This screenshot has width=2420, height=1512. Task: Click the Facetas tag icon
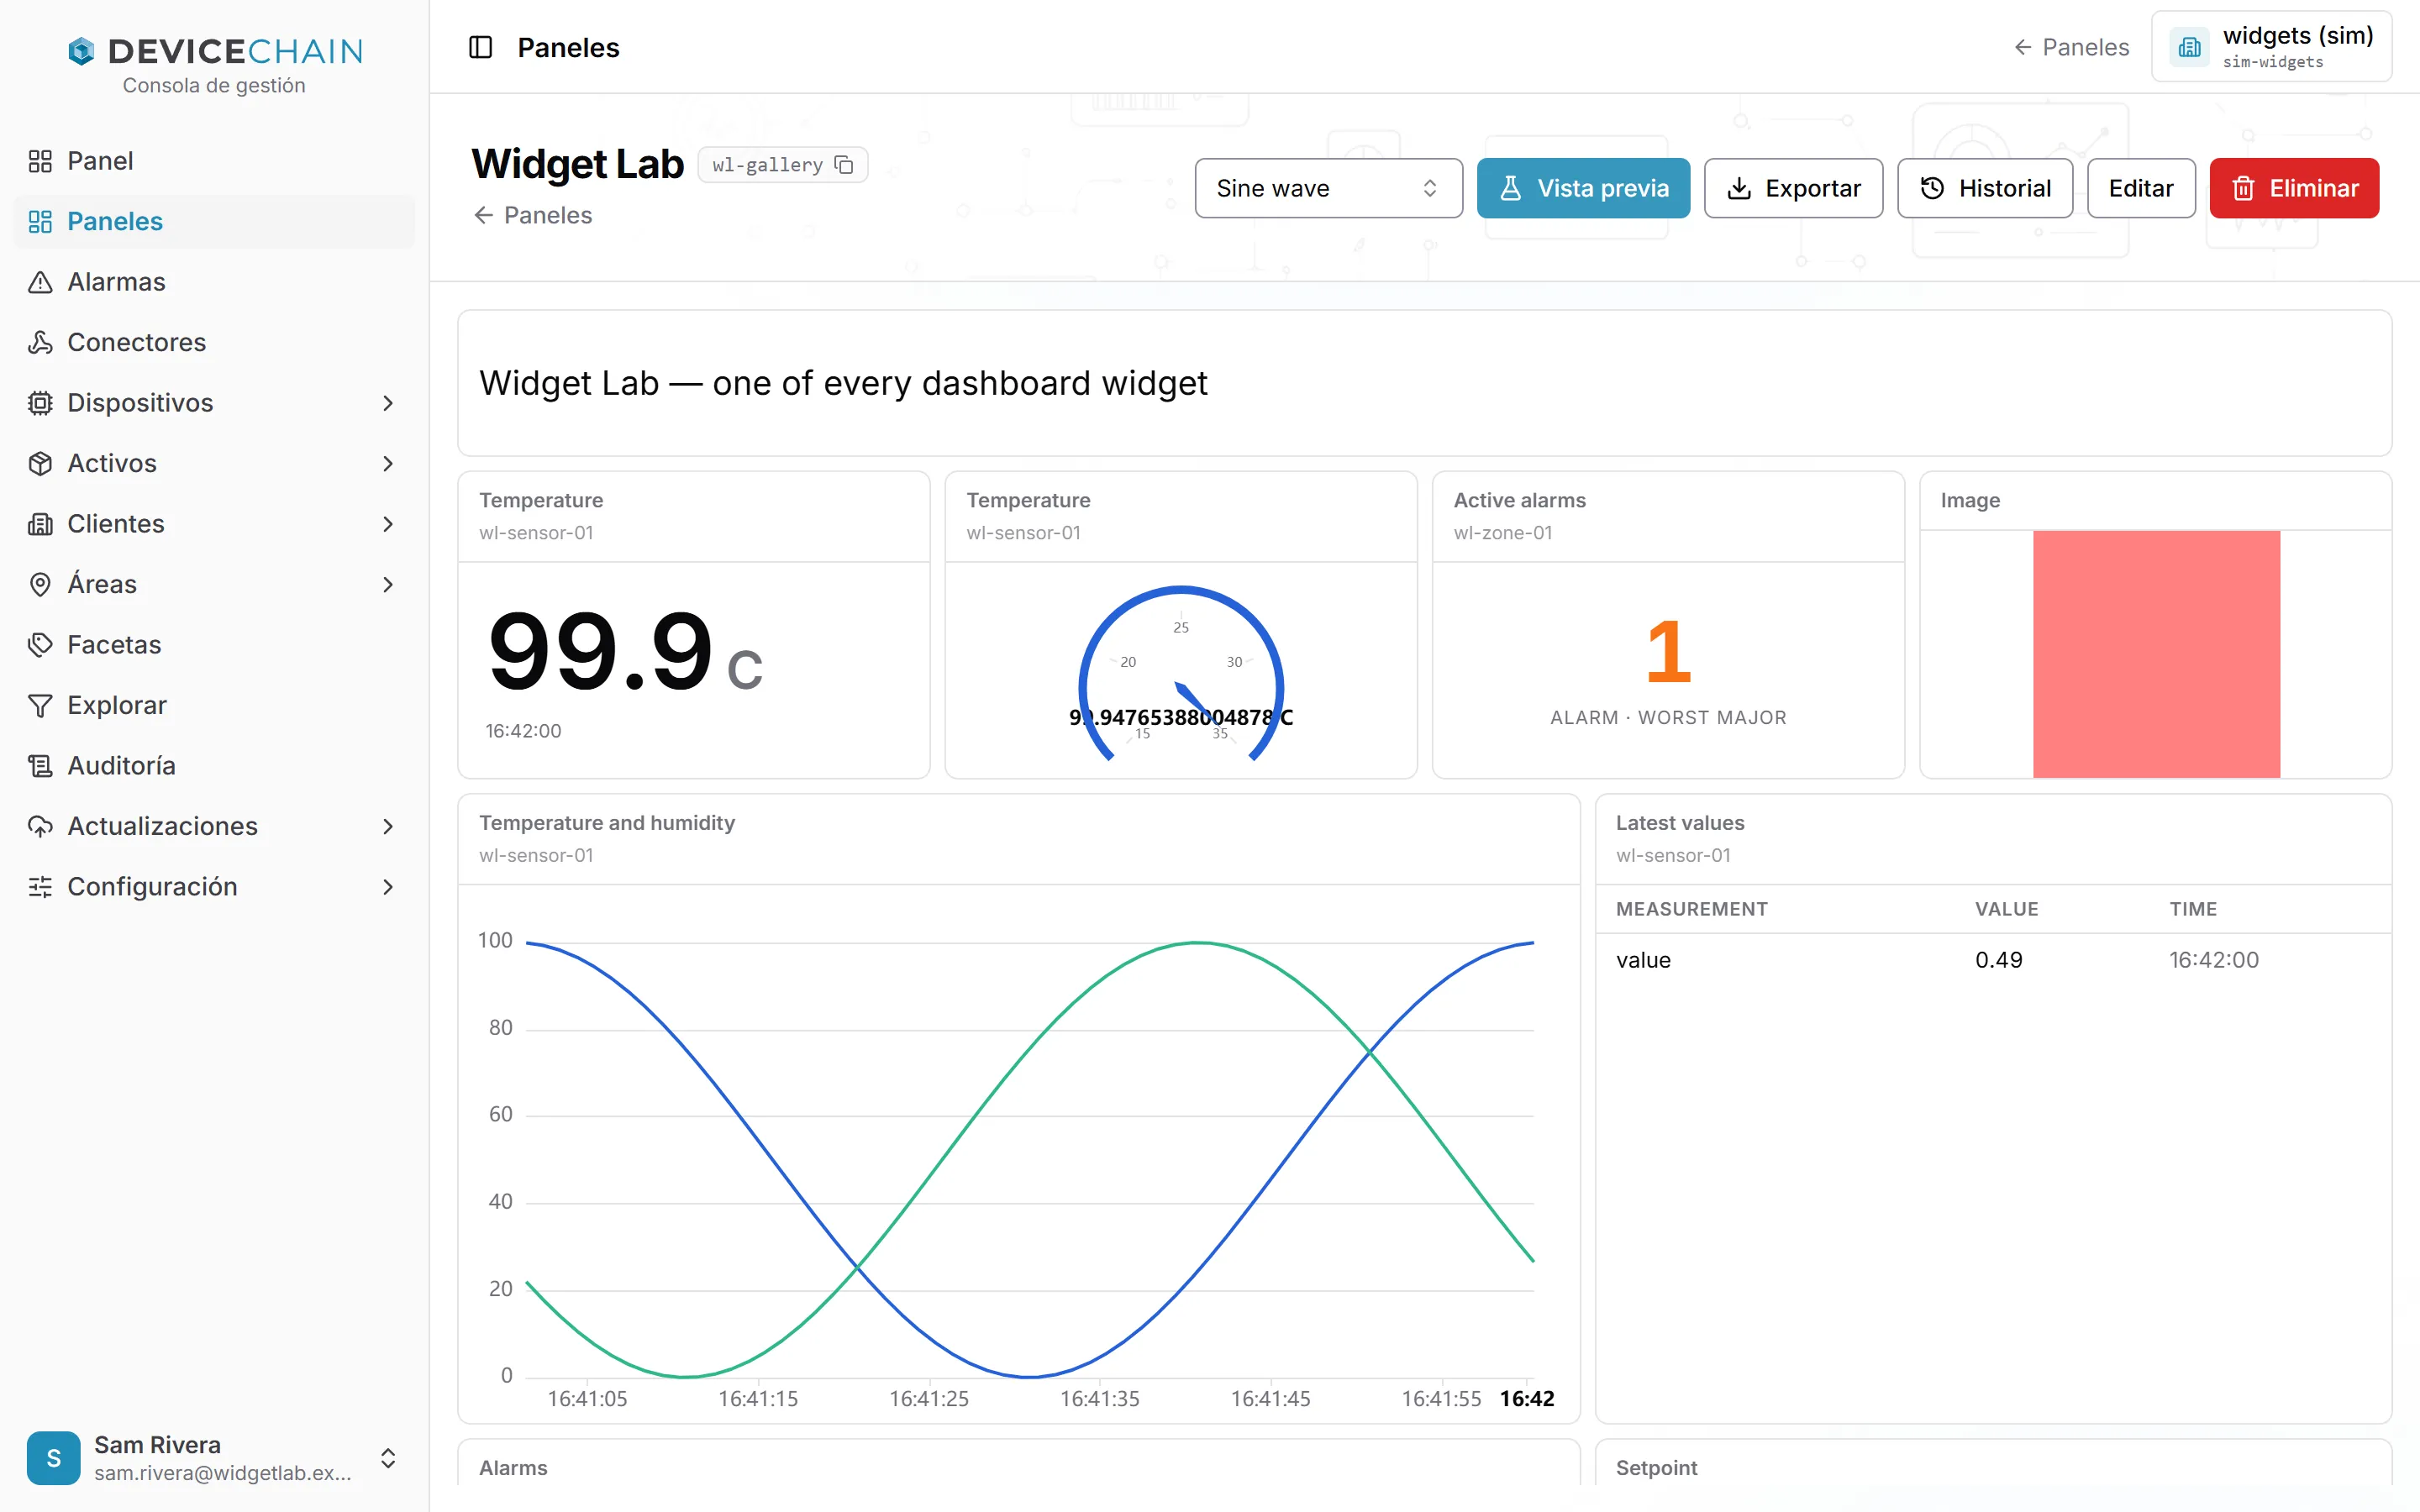click(x=40, y=645)
